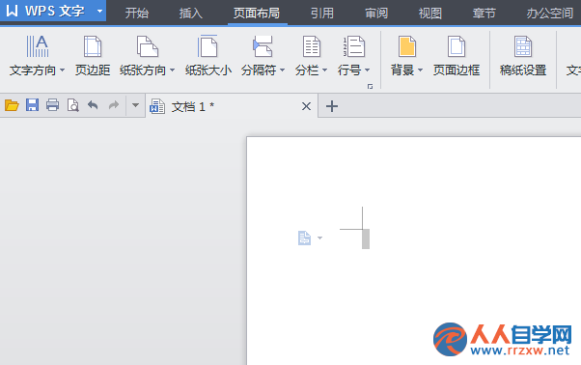The height and width of the screenshot is (365, 581).
Task: Switch to the 视图 tab
Action: (x=430, y=13)
